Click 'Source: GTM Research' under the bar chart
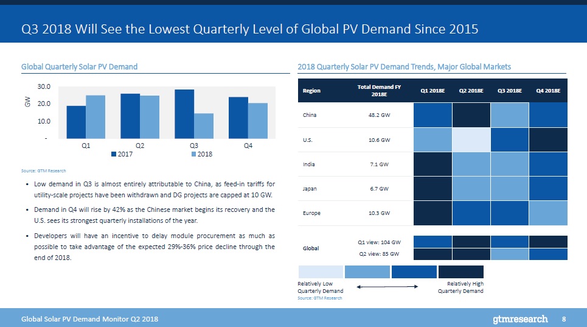This screenshot has height=327, width=587. tap(43, 171)
